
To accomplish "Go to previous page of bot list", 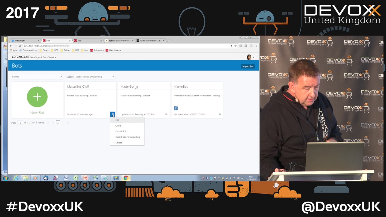I will [x=53, y=123].
